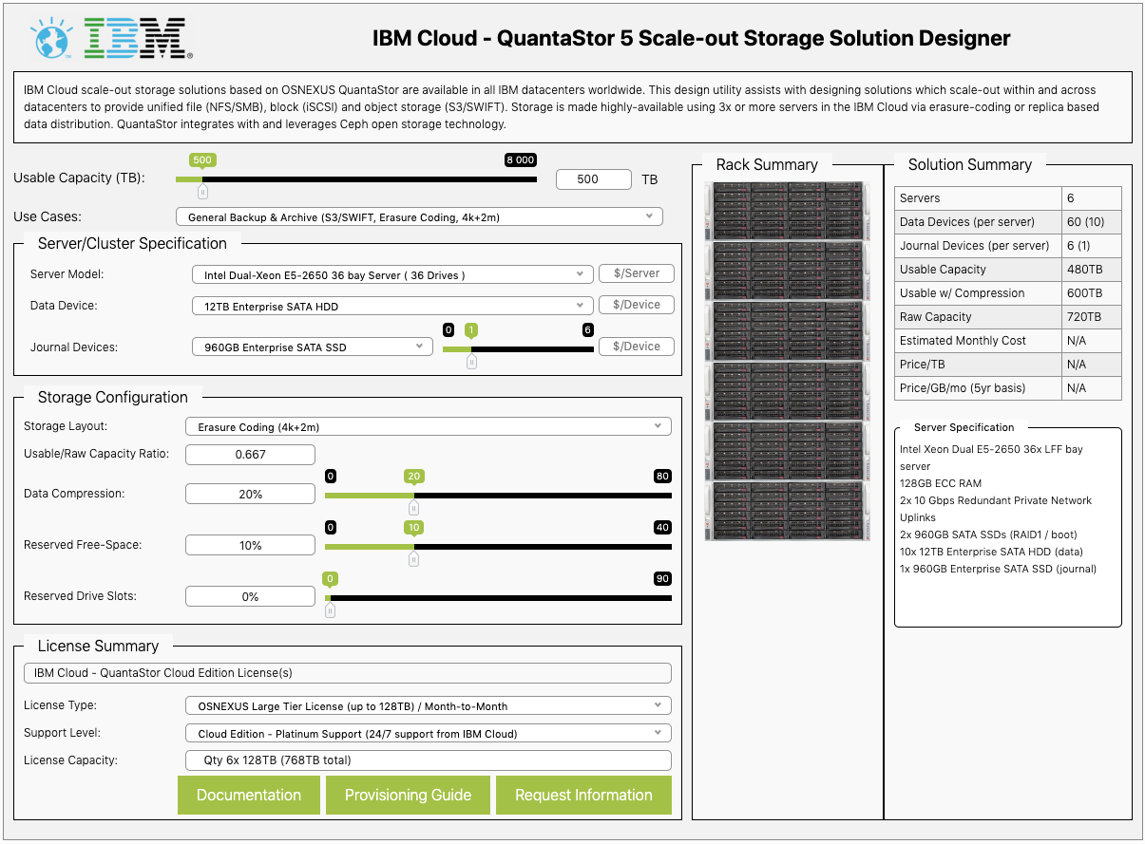Click the Reserved Drive Slots percentage field

[x=250, y=597]
